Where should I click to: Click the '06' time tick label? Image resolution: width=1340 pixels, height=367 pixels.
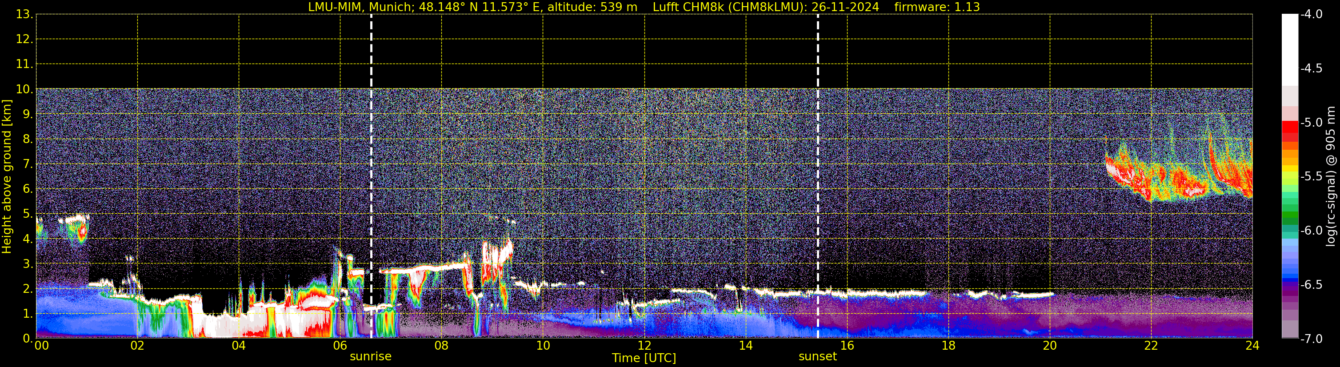340,345
